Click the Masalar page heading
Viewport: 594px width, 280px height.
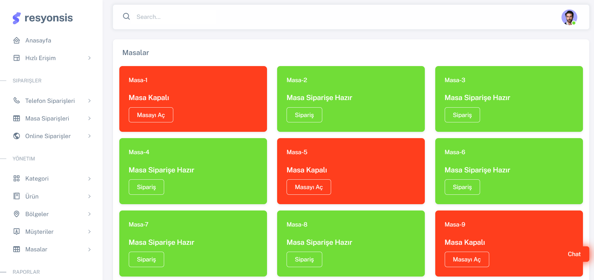pos(136,53)
